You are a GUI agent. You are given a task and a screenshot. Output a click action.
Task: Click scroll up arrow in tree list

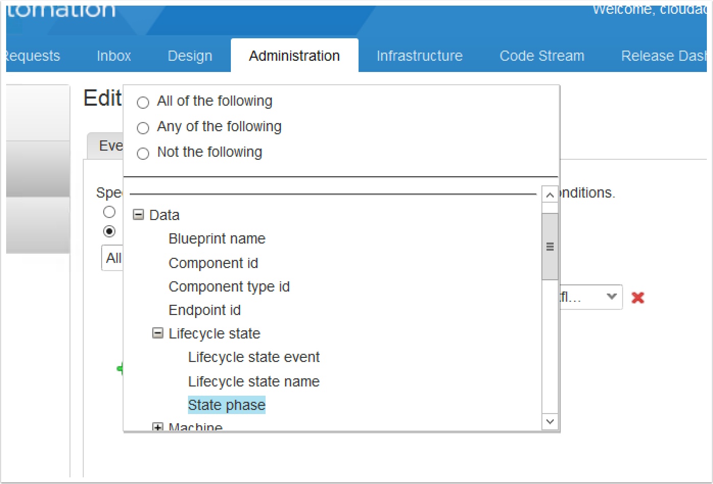click(x=550, y=195)
